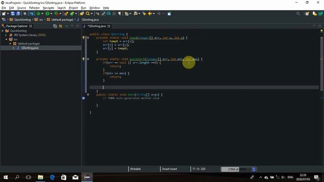Click quick-fix lightbulb beside swap method

tap(84, 38)
